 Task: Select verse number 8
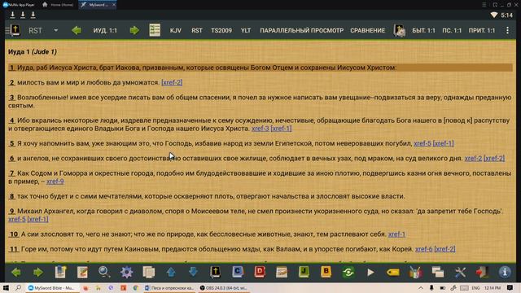(x=11, y=196)
